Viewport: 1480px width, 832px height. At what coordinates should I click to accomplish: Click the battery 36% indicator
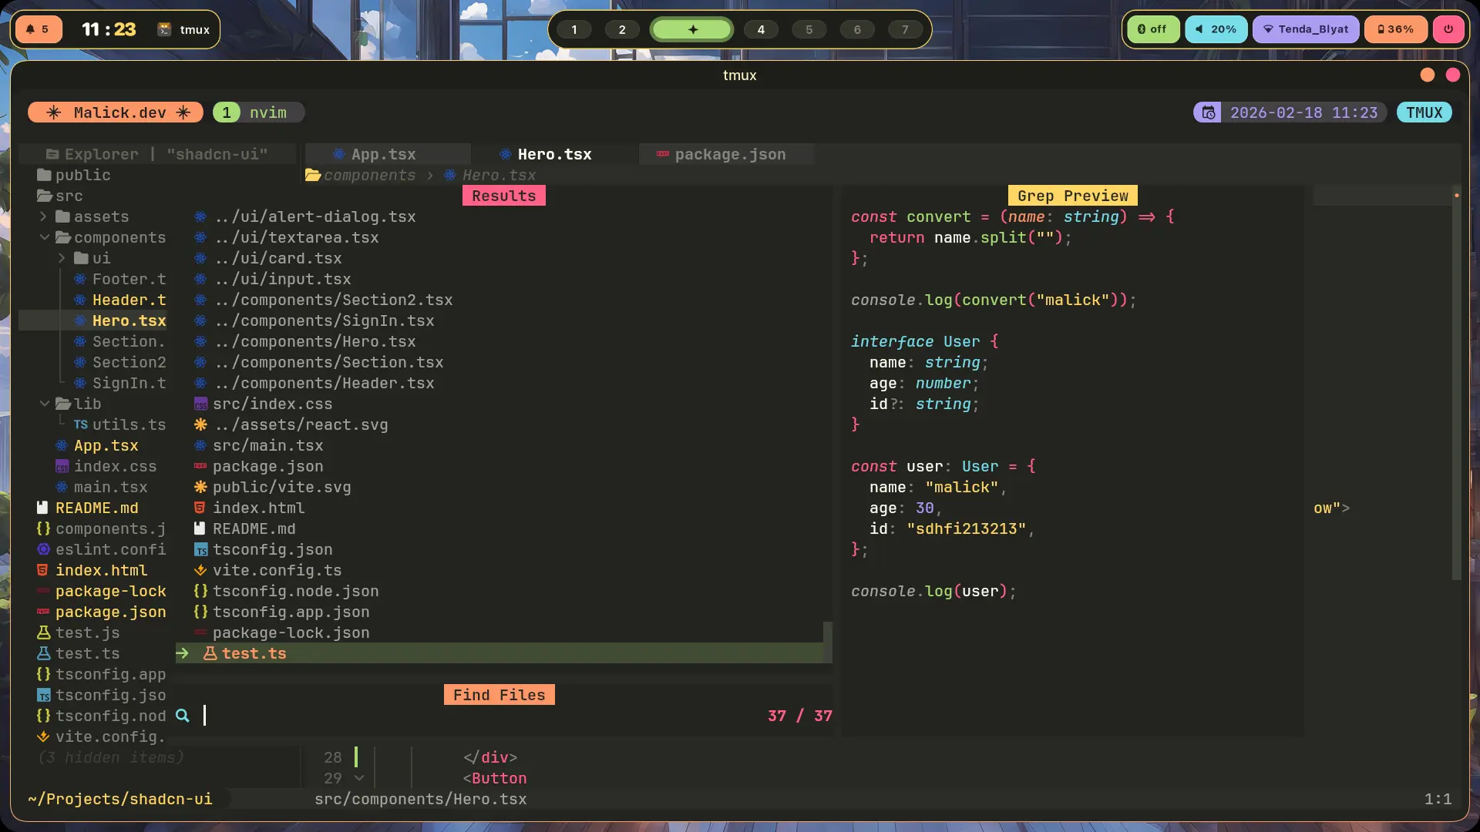pos(1395,29)
